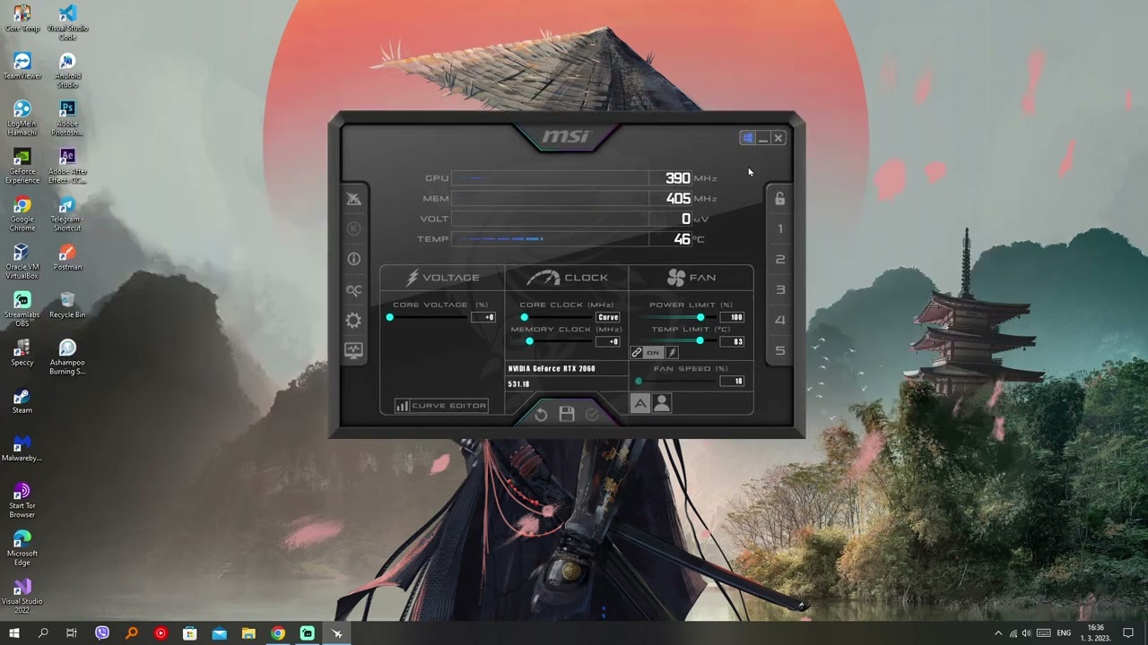This screenshot has height=645, width=1148.
Task: Launch the OC Scanner icon
Action: 354,290
